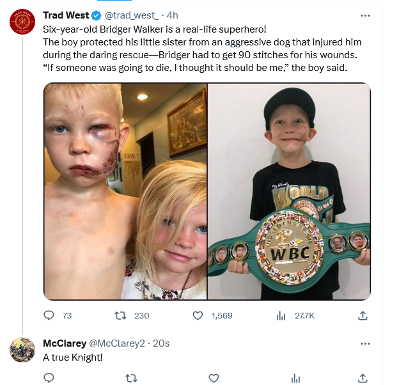Share McClarey's reply
Screen dimensions: 399x385
pyautogui.click(x=363, y=378)
